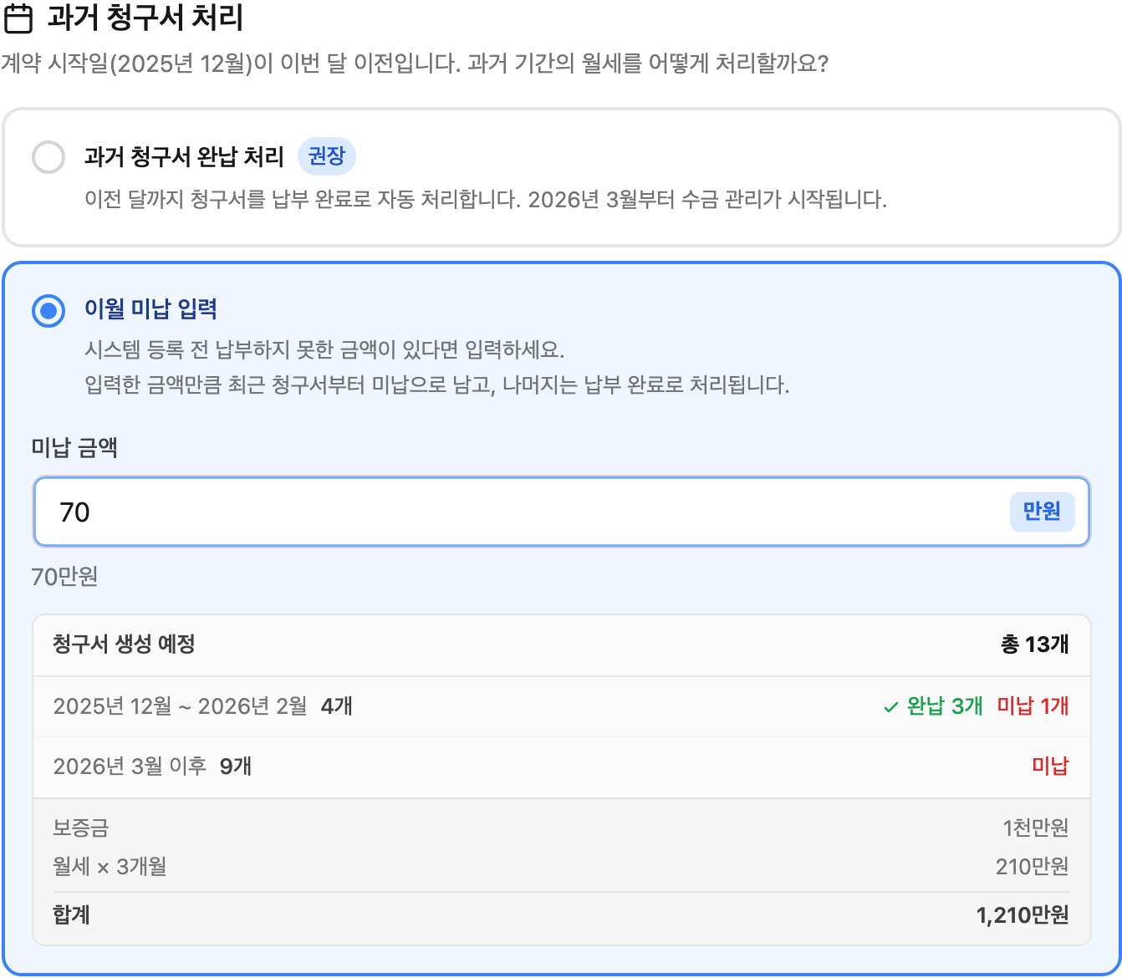This screenshot has height=978, width=1122.
Task: Click the 합계 label
Action: tap(72, 915)
